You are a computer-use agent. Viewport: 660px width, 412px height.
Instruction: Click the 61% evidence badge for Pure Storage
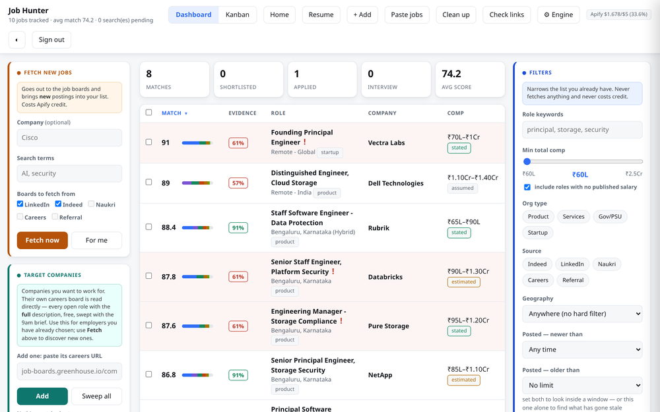(238, 326)
